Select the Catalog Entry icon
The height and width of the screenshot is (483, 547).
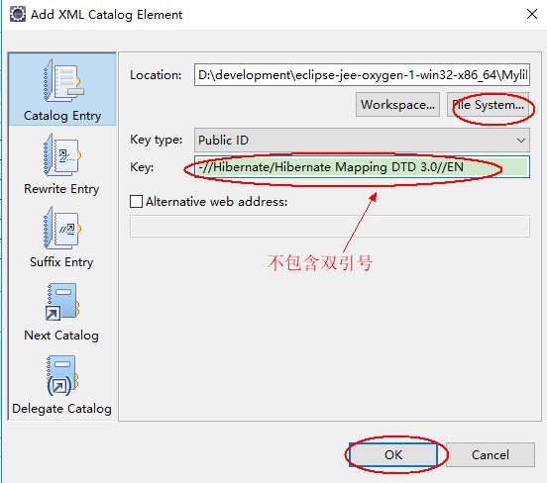tap(63, 81)
